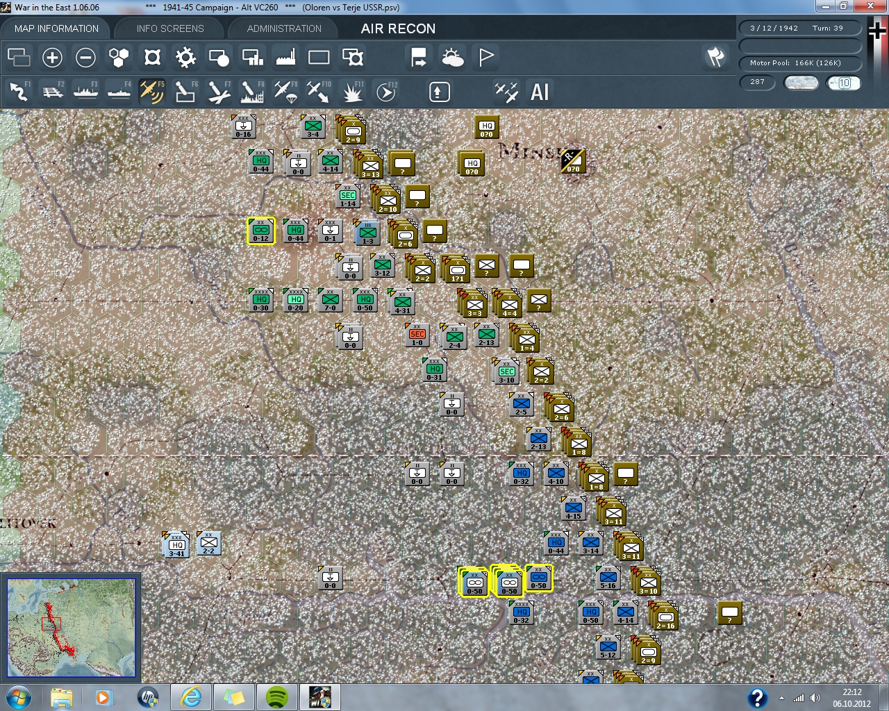This screenshot has width=889, height=711.
Task: Click the double flags icon near date panel
Action: [x=715, y=57]
